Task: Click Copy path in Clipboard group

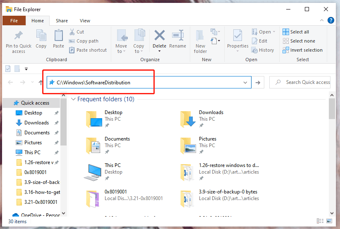Action: point(84,41)
